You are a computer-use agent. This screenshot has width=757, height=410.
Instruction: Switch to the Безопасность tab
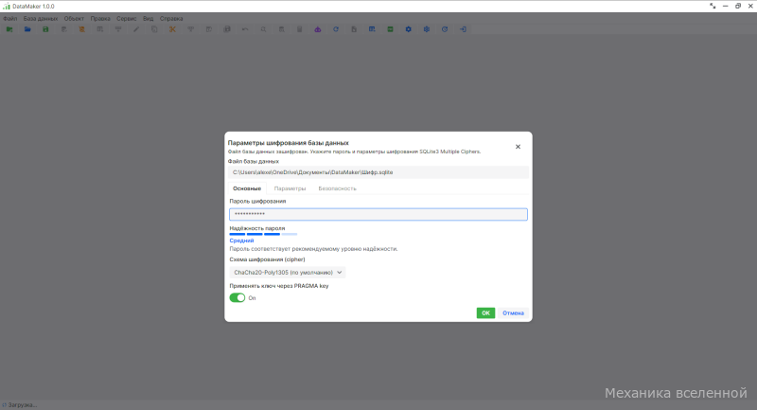(x=337, y=188)
